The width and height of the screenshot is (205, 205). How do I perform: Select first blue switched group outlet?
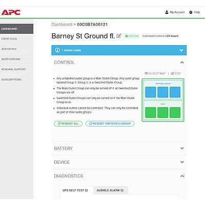[151, 92]
